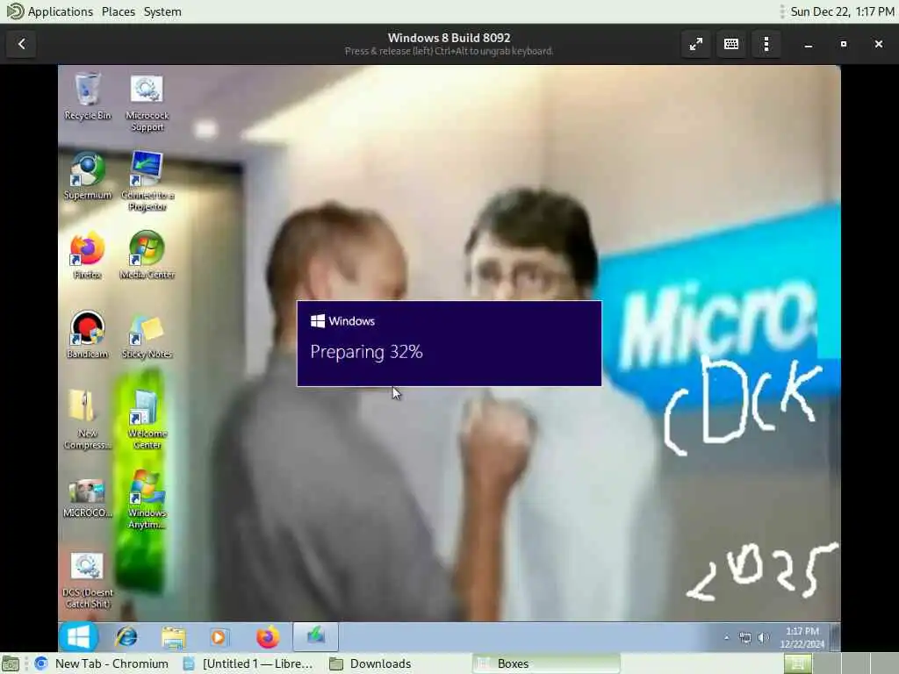Click the Show desktop strip in guest taskbar

tap(836, 637)
